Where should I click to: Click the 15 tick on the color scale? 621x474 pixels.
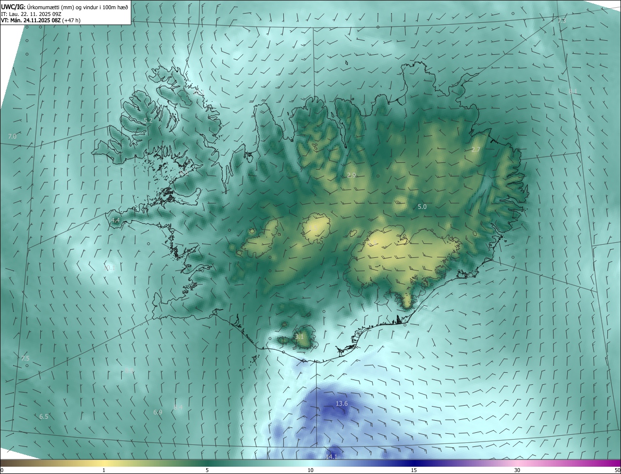tap(414, 471)
